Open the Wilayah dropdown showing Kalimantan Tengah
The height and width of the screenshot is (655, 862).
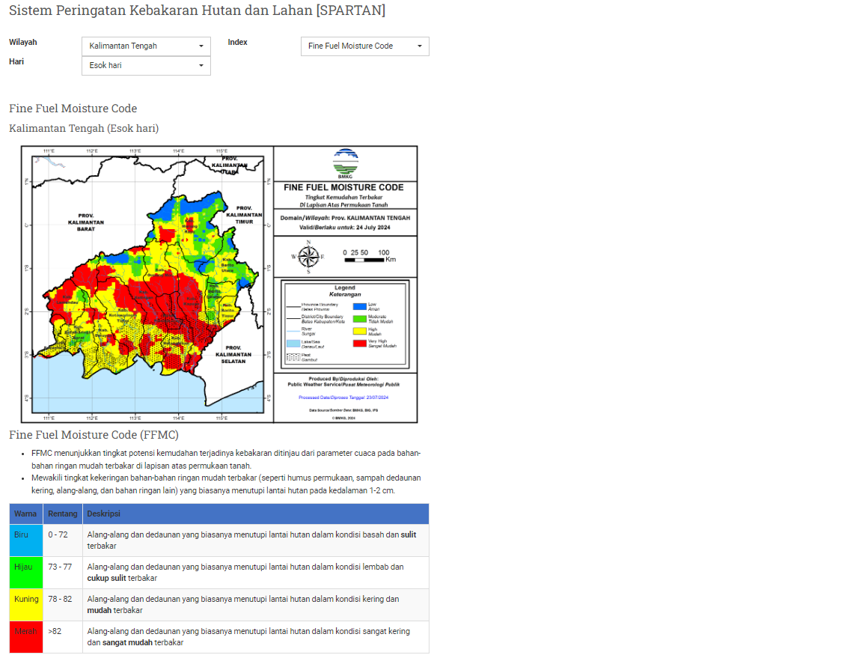[x=146, y=46]
